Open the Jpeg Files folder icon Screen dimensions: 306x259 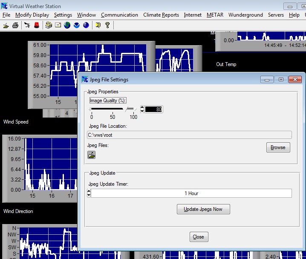pyautogui.click(x=92, y=155)
